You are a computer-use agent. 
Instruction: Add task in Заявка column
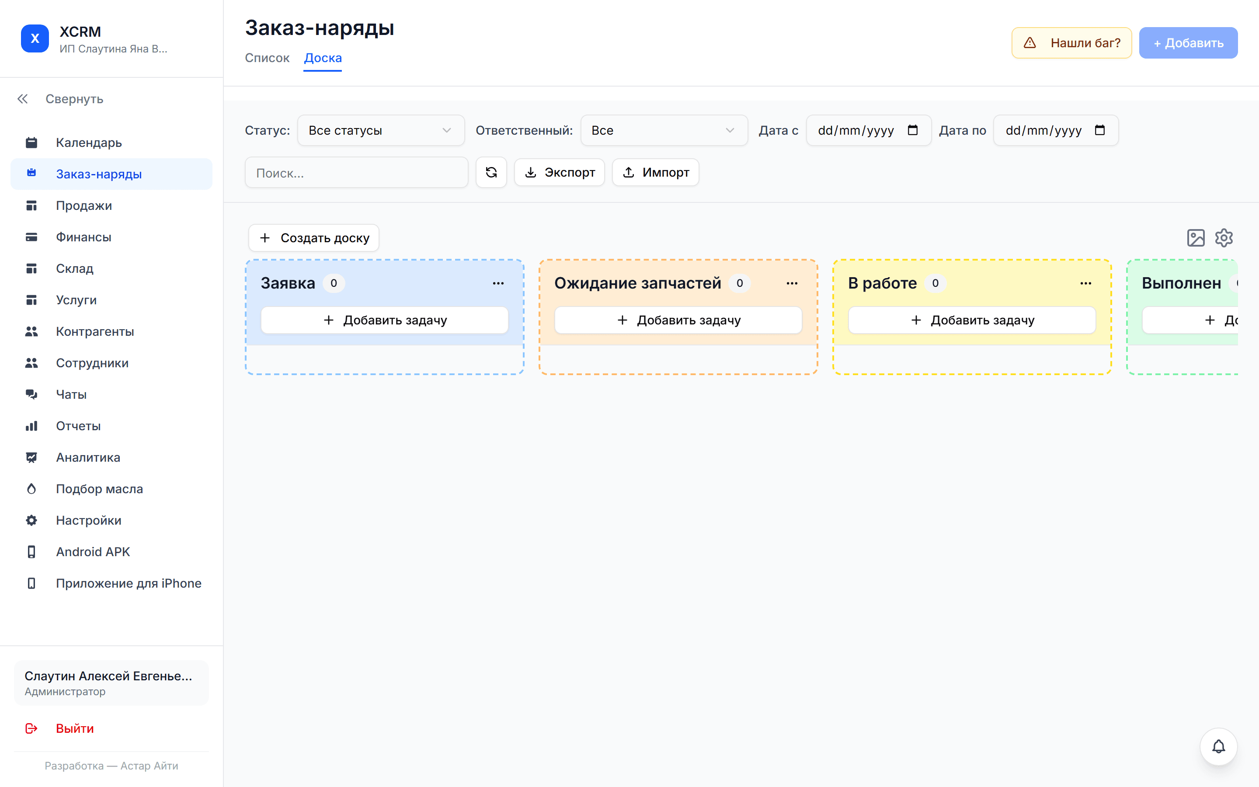click(x=384, y=320)
